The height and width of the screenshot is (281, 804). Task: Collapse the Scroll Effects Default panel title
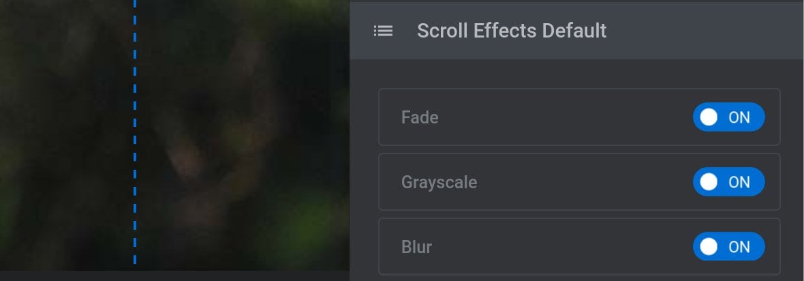pos(512,31)
